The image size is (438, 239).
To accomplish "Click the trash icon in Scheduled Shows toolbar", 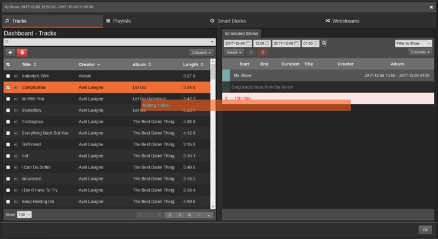I will click(x=263, y=53).
